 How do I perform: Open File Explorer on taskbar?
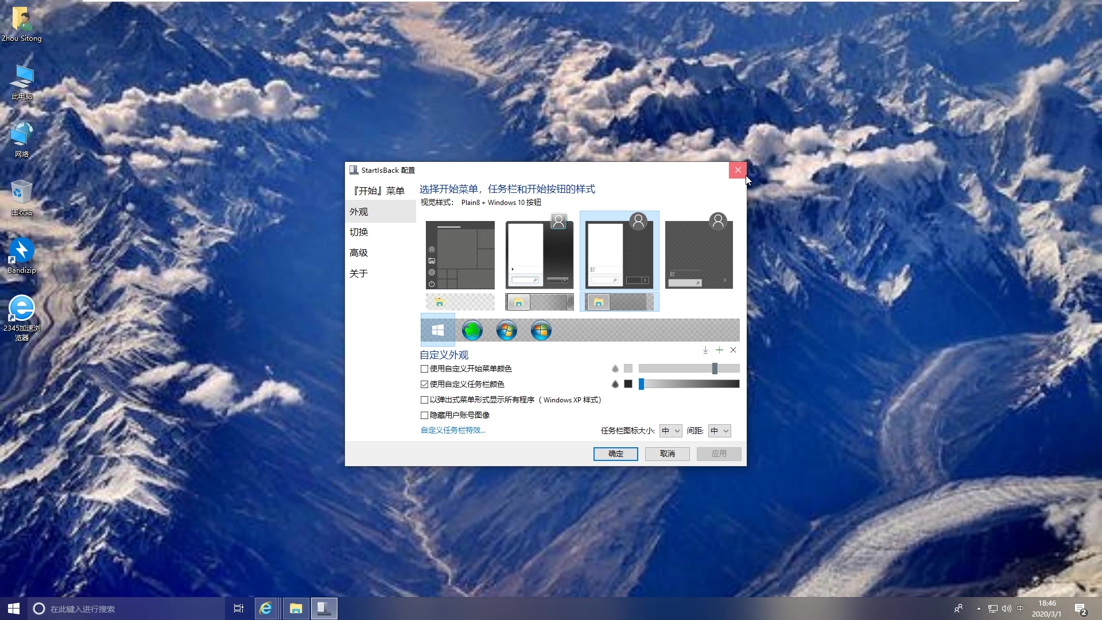coord(296,609)
